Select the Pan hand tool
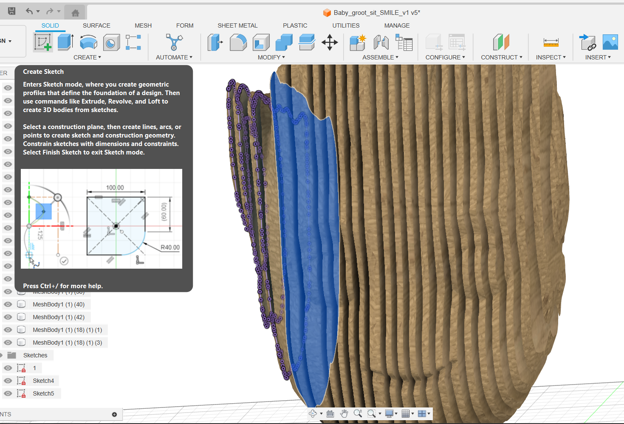The height and width of the screenshot is (424, 624). point(344,413)
